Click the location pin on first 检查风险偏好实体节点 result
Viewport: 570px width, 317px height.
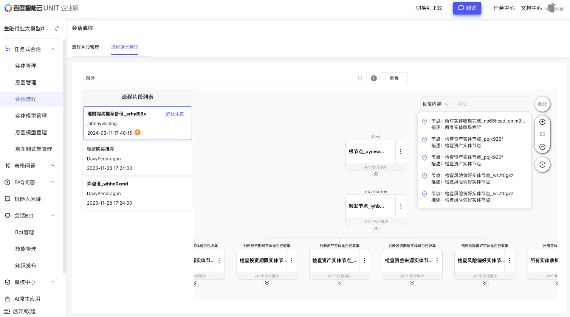click(424, 176)
